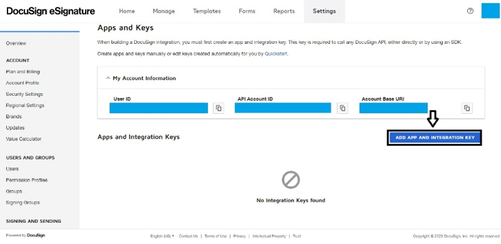Open Plan and Billing settings

[22, 72]
